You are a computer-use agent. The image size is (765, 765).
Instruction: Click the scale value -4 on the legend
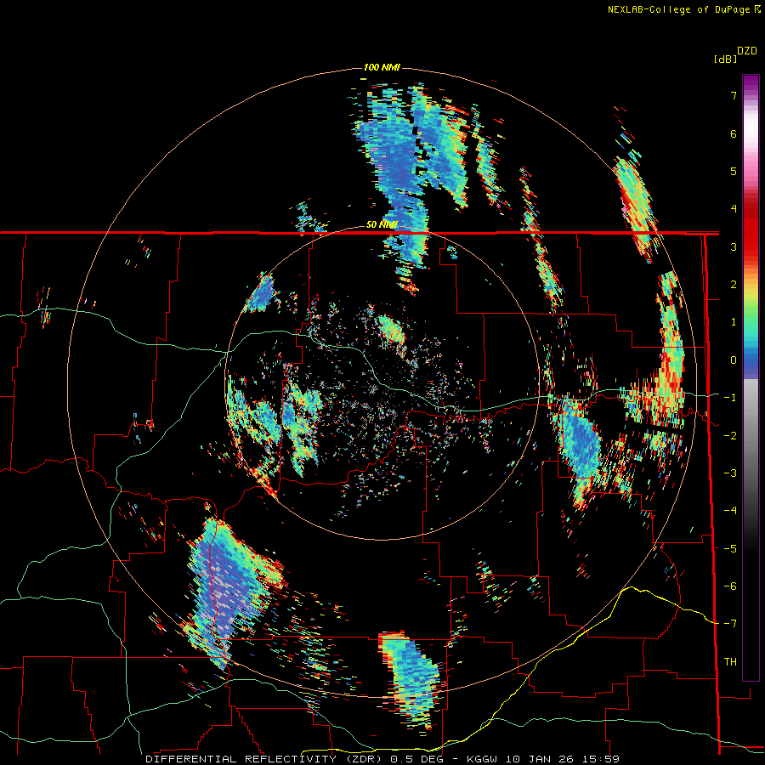[730, 511]
